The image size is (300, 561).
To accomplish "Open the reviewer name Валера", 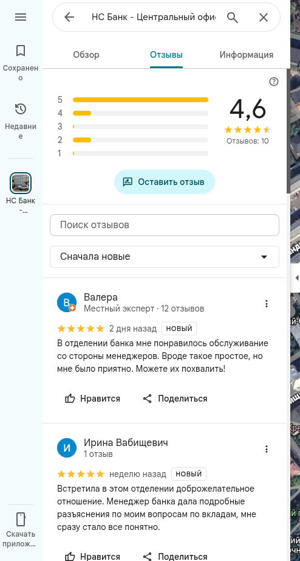I will coord(101,298).
